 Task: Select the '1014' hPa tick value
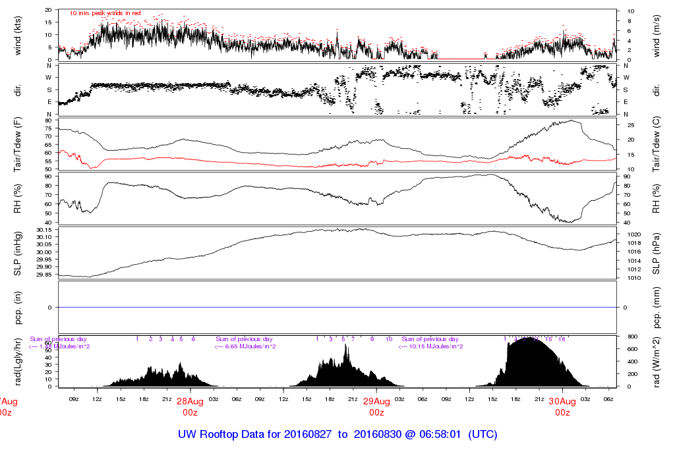[635, 261]
